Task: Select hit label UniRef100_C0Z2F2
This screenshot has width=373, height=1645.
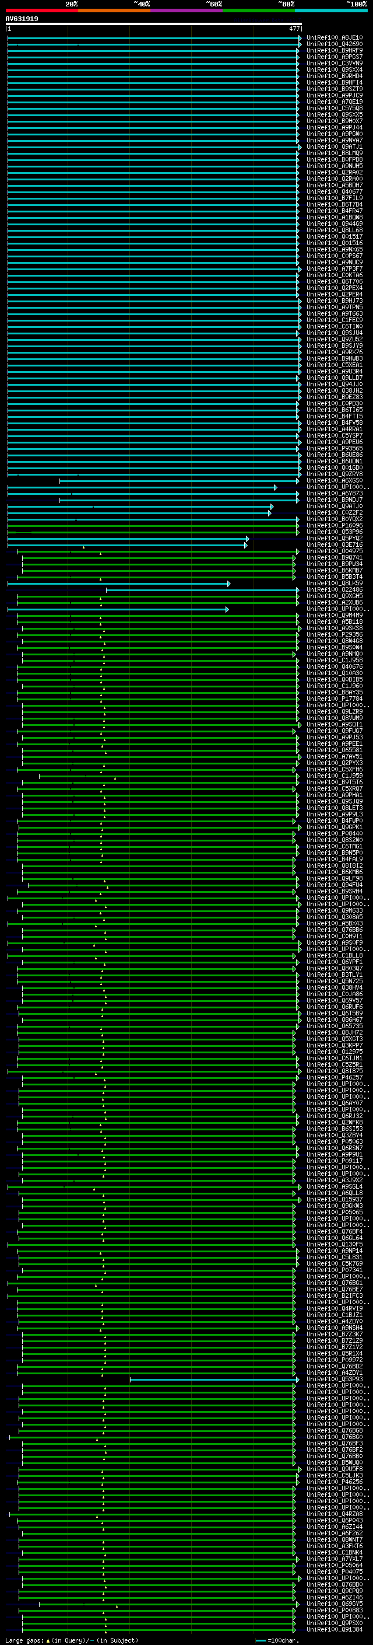Action: coord(335,513)
